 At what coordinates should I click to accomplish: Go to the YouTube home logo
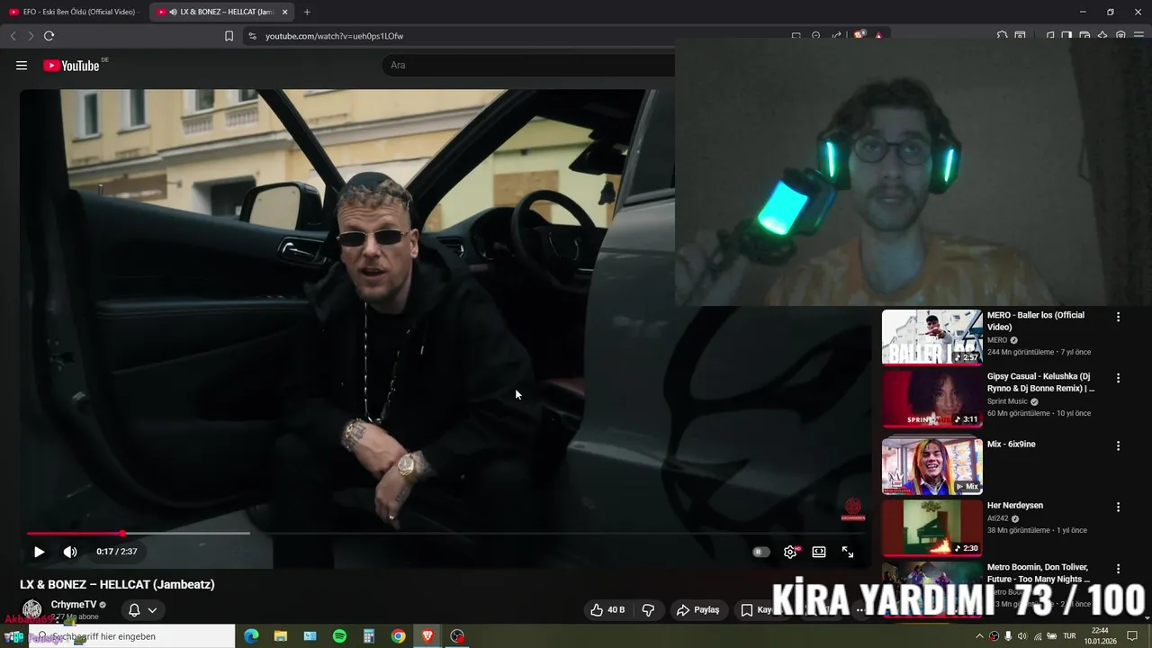71,65
